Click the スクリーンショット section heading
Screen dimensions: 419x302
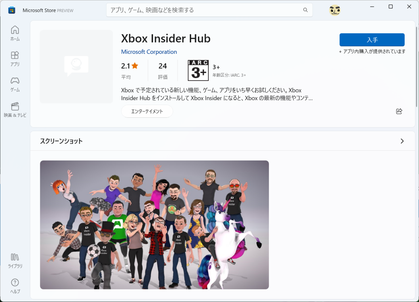(61, 141)
